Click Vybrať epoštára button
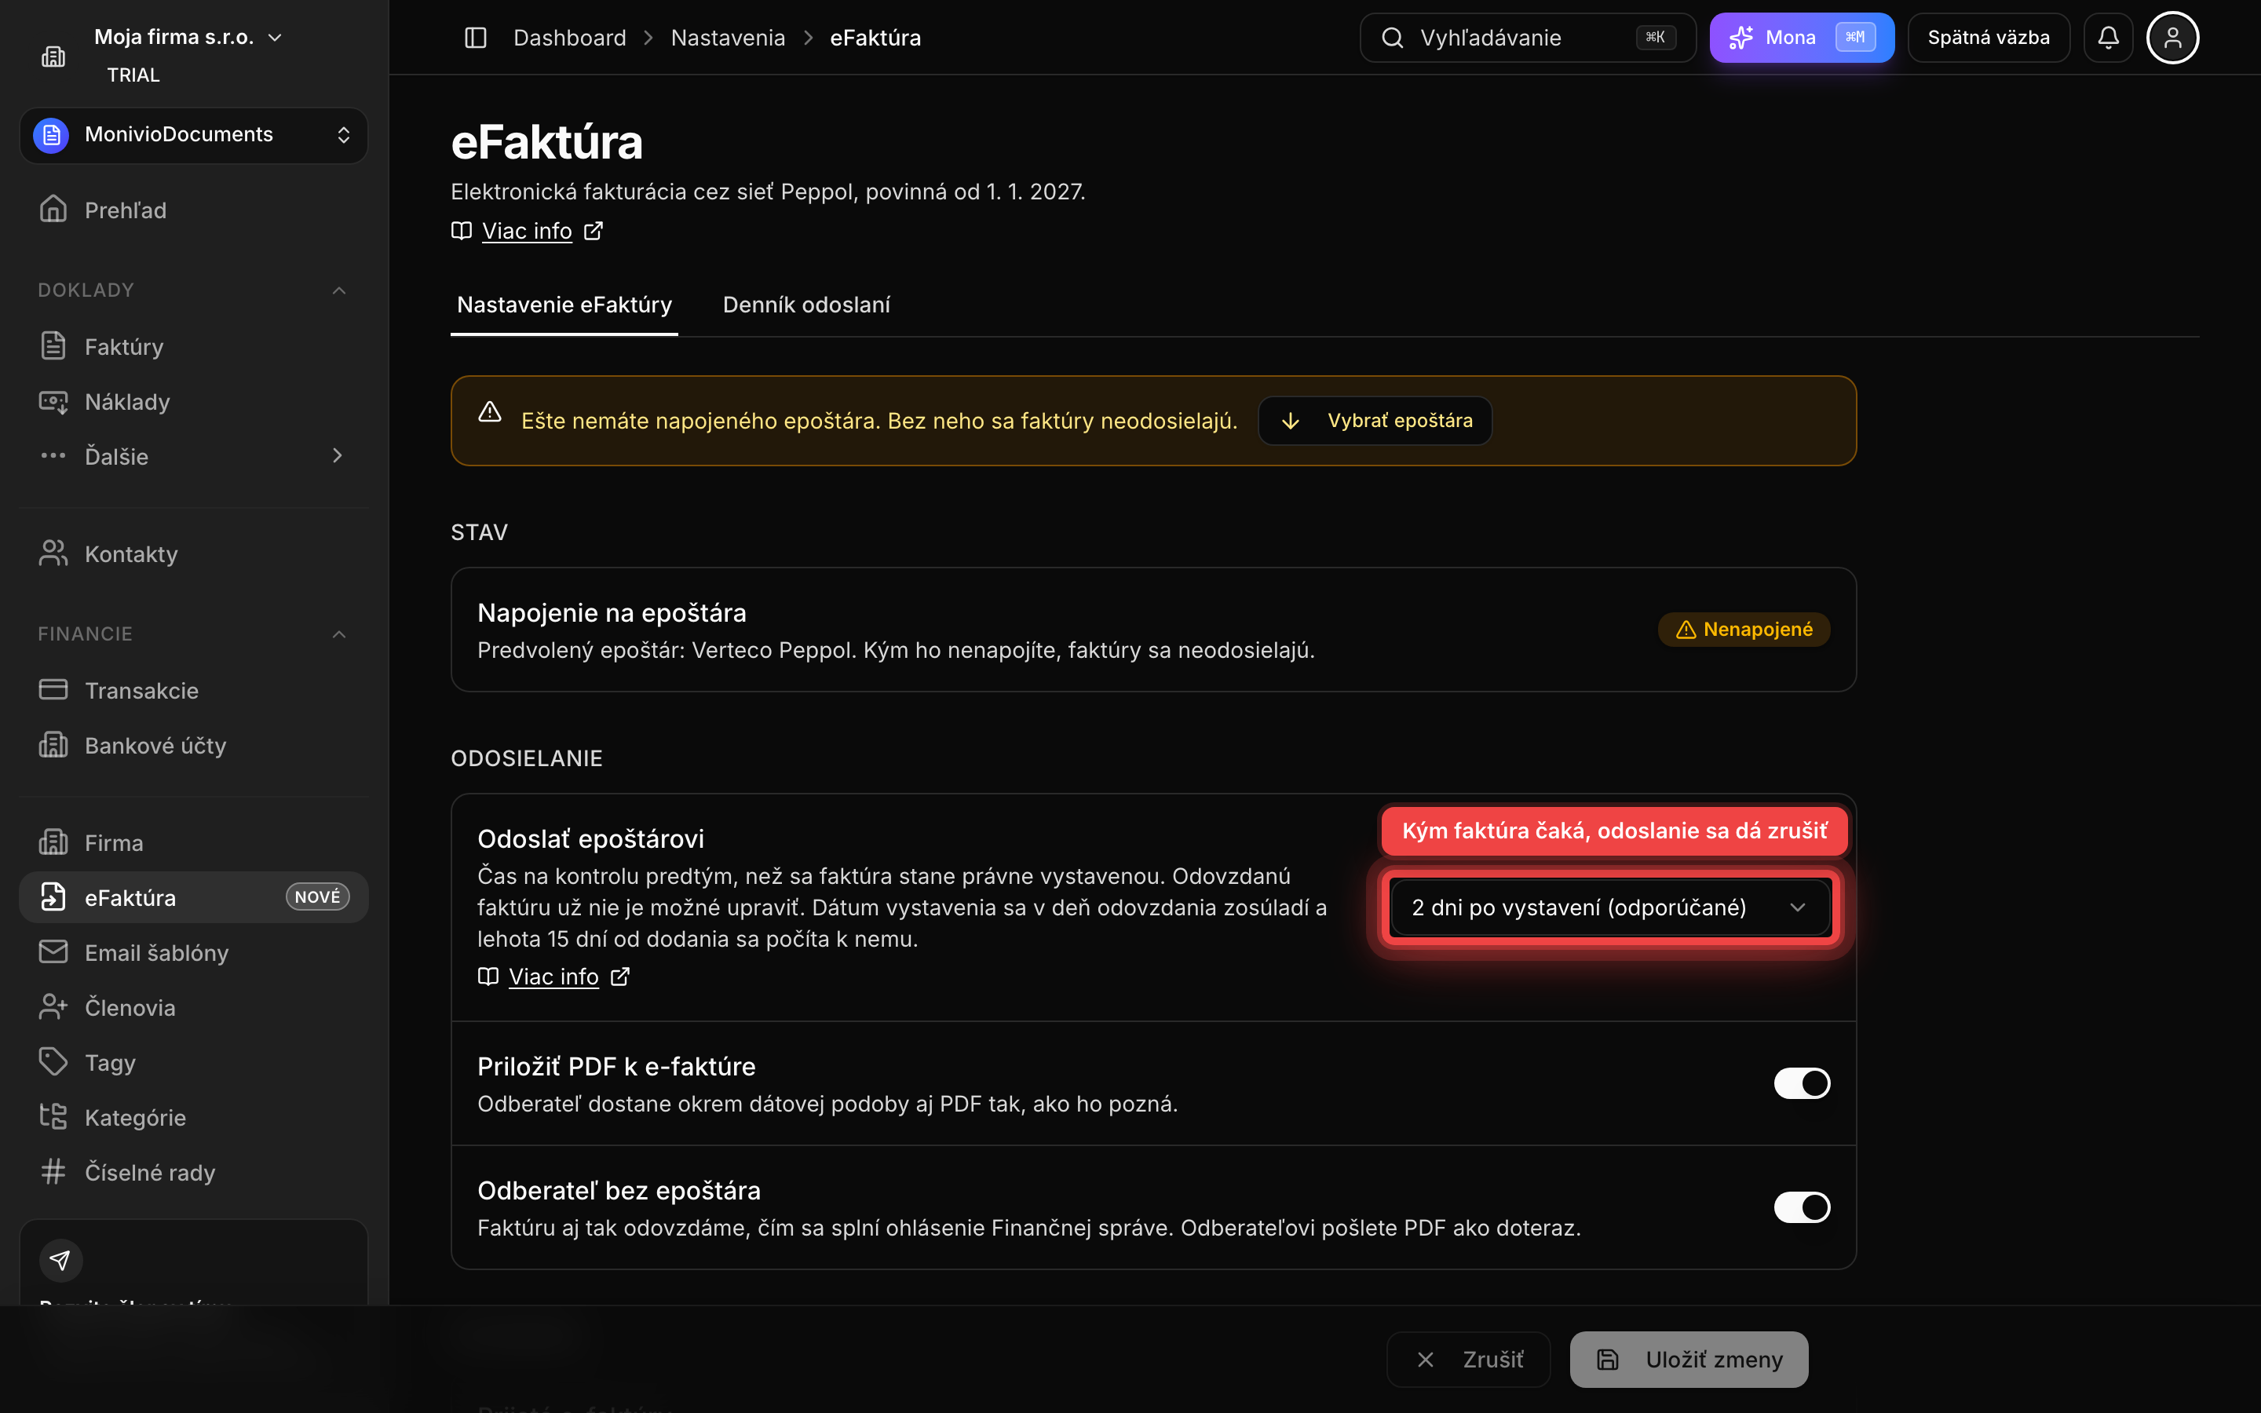This screenshot has height=1413, width=2261. (1375, 421)
